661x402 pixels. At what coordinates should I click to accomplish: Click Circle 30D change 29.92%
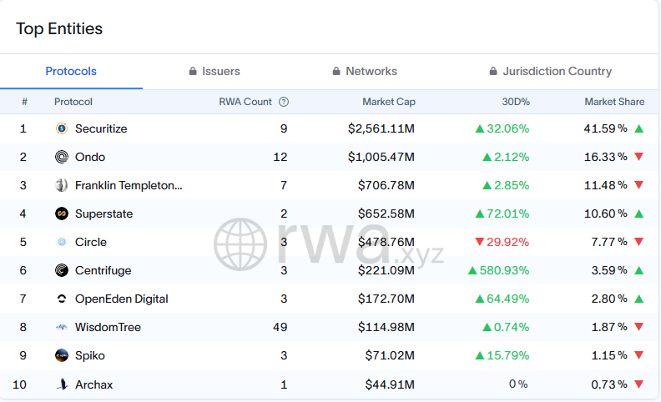[502, 242]
